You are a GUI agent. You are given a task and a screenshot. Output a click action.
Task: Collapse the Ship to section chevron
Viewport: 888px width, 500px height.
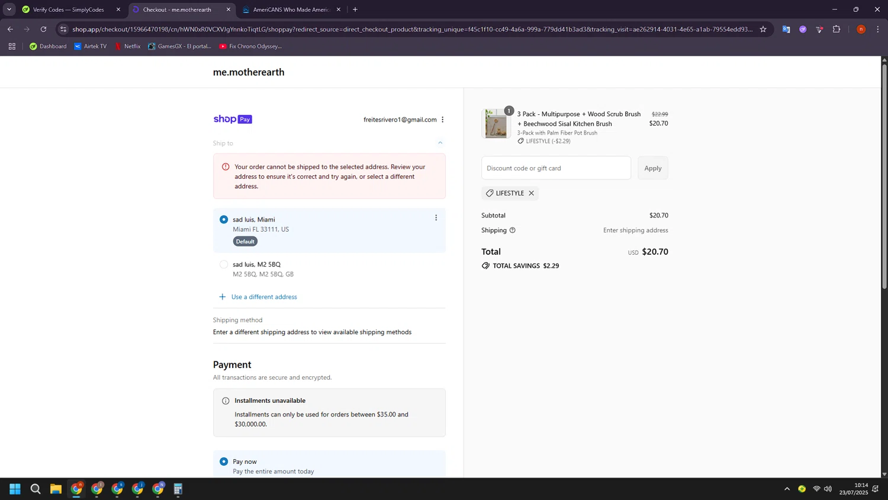440,143
